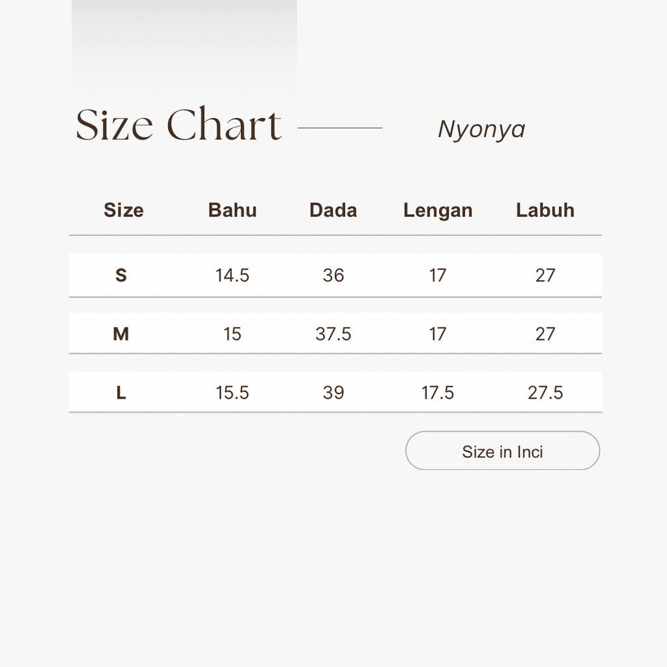This screenshot has width=667, height=667.
Task: Click the "Size in Inci" pill button
Action: coord(502,451)
